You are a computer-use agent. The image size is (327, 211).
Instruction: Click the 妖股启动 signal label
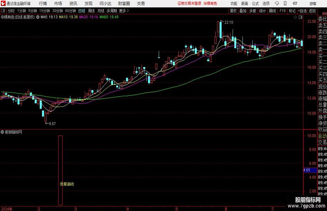67,184
